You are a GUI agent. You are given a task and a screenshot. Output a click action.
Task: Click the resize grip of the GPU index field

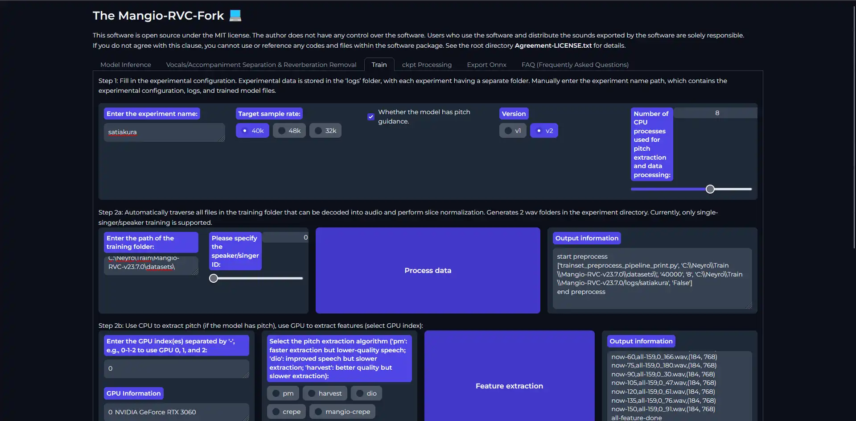tap(246, 376)
